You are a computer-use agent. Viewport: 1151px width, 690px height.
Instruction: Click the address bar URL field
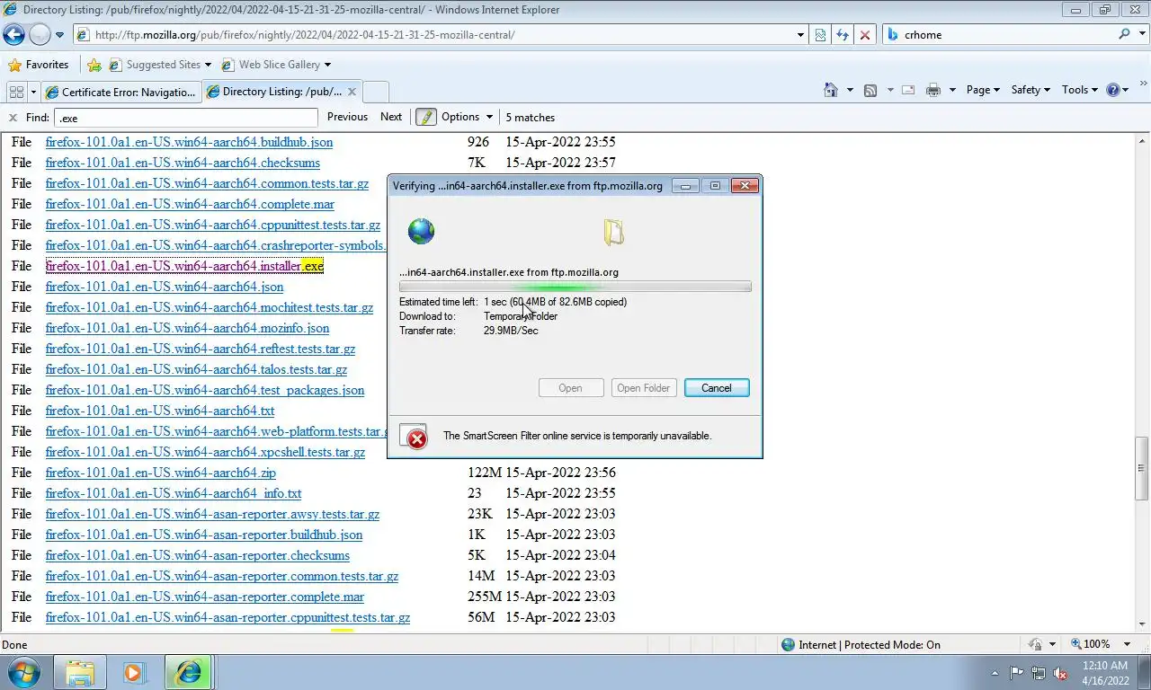point(435,35)
